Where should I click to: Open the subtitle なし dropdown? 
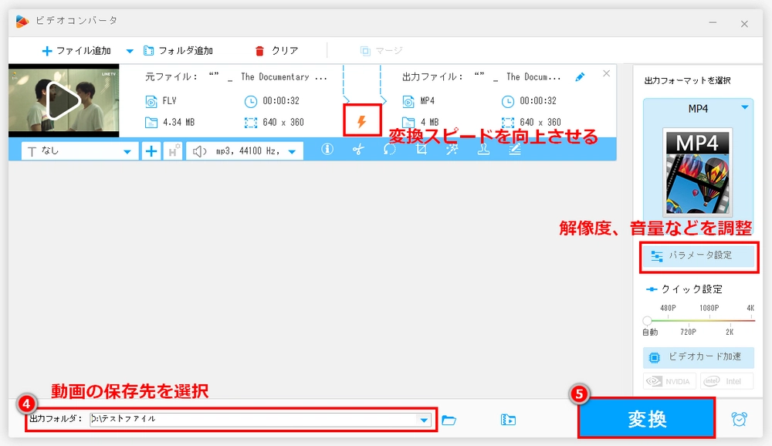79,151
